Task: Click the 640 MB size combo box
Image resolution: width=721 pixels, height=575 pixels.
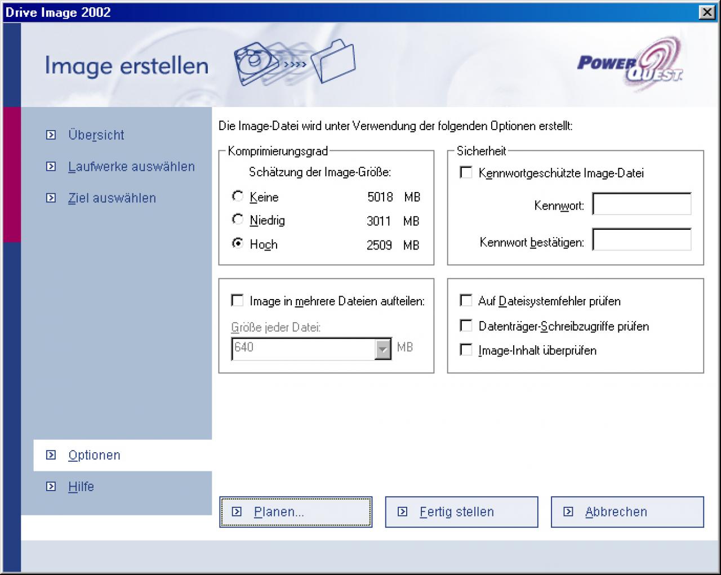Action: 311,349
